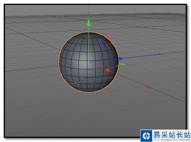Viewport: 191px width, 142px height.
Task: Click the green plane handle beside sphere
Action: 121,64
